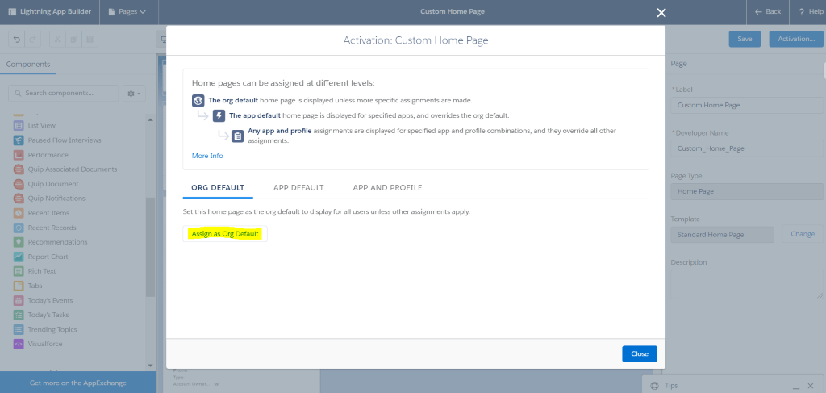This screenshot has width=826, height=393.
Task: Click in the Search components field
Action: click(x=65, y=94)
